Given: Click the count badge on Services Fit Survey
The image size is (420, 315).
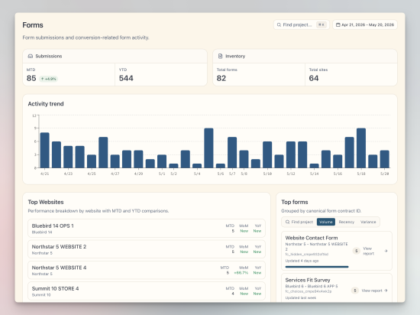Looking at the screenshot, I should (x=355, y=291).
